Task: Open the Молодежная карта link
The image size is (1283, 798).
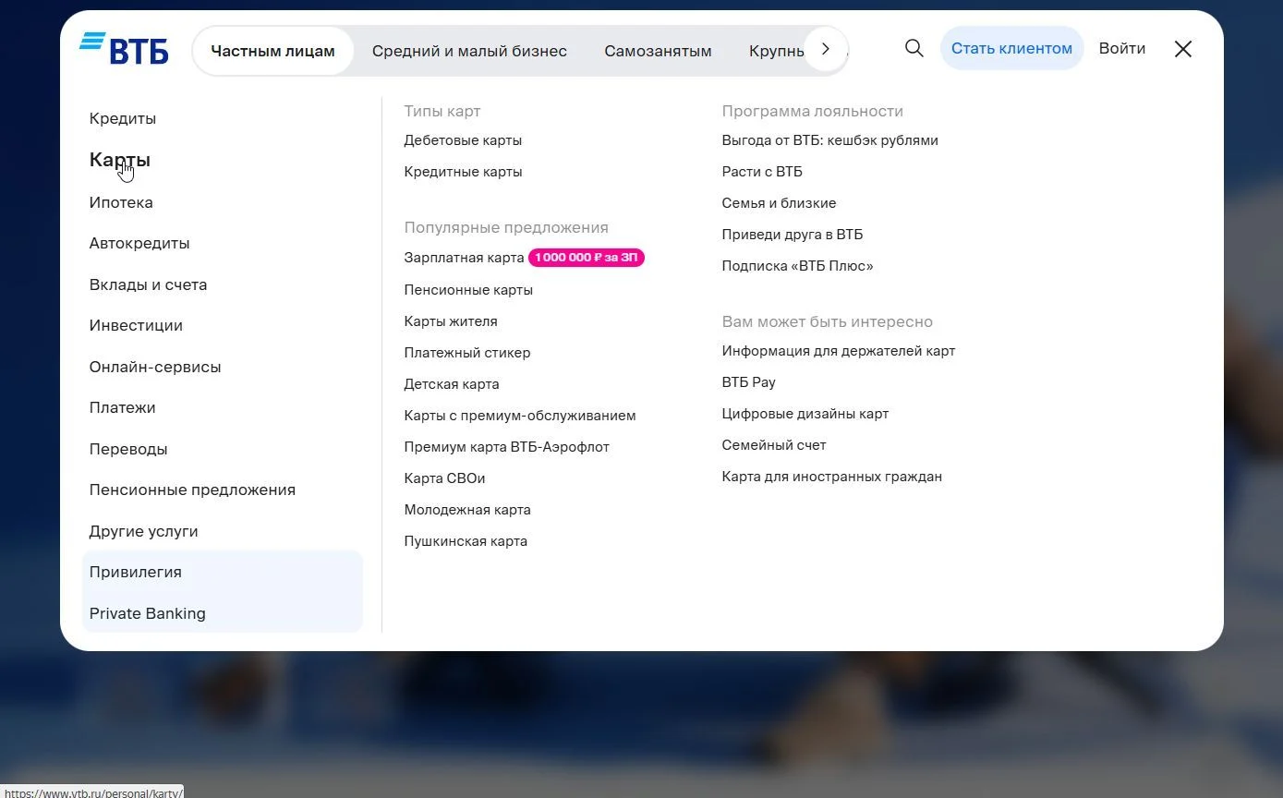Action: point(467,510)
